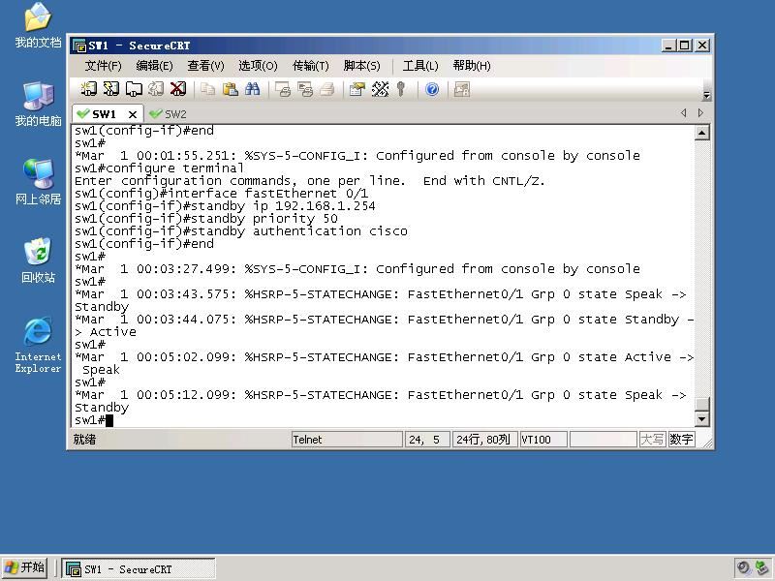
Task: Open the 文件(F) menu
Action: pyautogui.click(x=103, y=66)
